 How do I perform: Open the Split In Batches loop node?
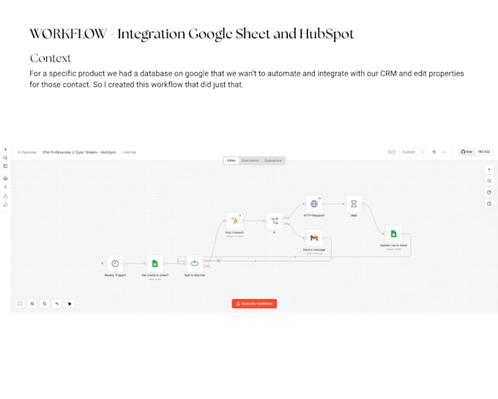coord(194,263)
